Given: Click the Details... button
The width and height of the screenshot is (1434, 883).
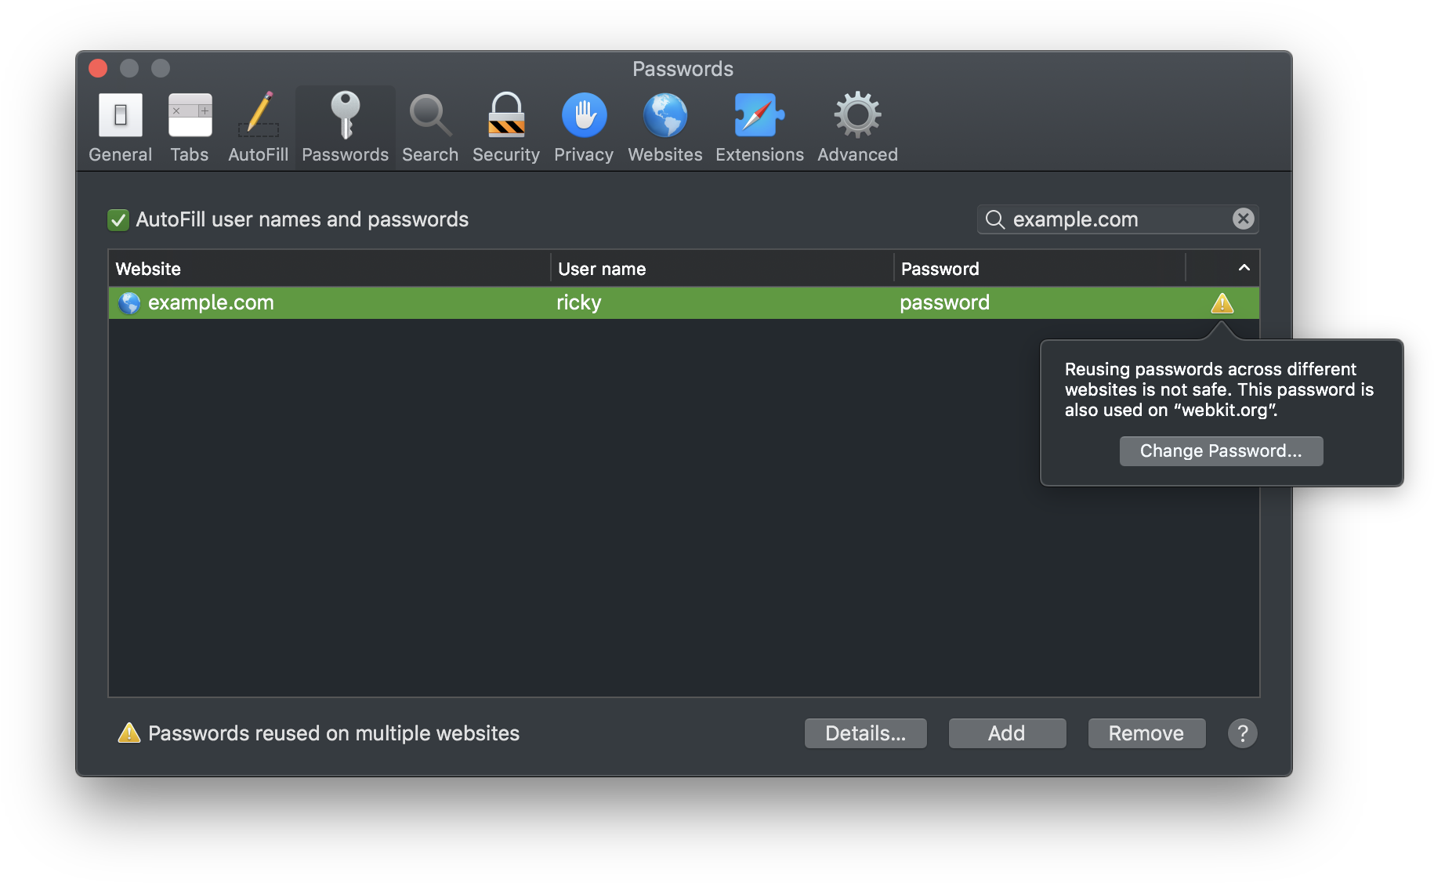Looking at the screenshot, I should coord(865,733).
